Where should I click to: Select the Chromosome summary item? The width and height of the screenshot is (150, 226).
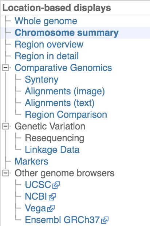(x=67, y=33)
